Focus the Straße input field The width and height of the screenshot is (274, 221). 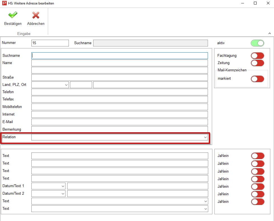[120, 77]
